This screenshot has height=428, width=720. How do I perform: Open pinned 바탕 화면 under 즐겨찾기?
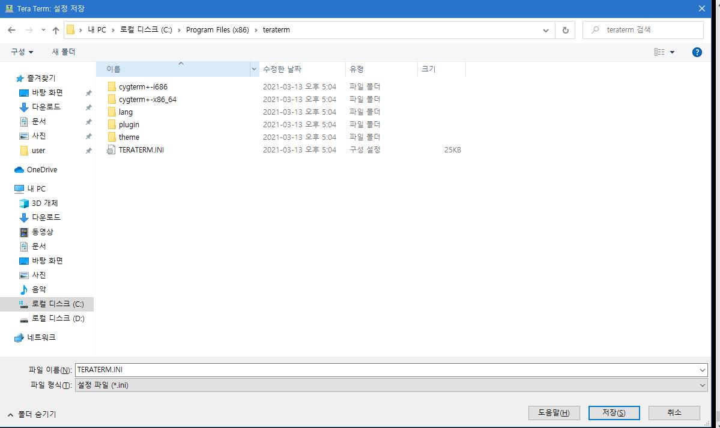pos(47,93)
